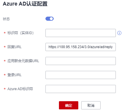
Task: Select the 应用联合元数据URL text box
Action: 81,61
